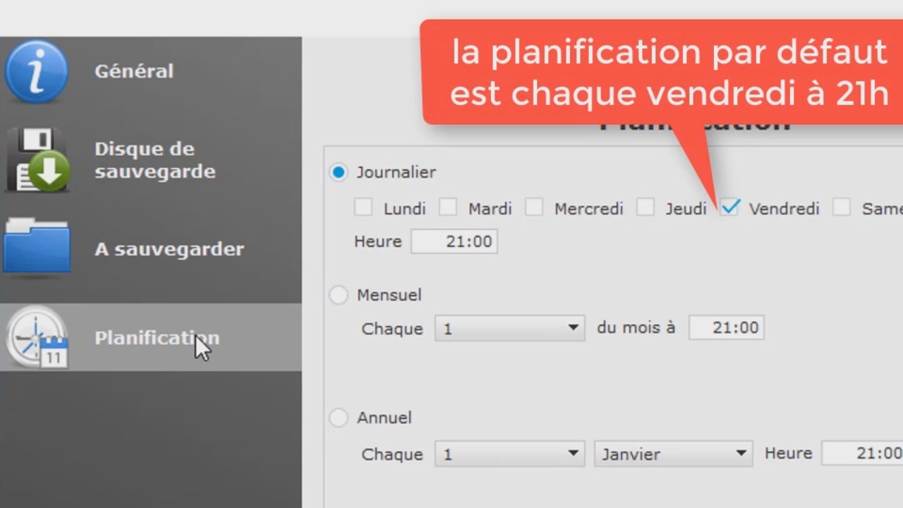Click the Disque de sauvegarde floppy icon
This screenshot has width=903, height=508.
(x=38, y=160)
